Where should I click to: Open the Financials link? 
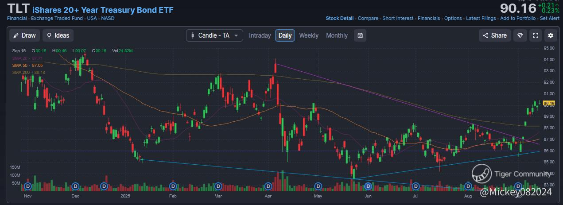429,18
